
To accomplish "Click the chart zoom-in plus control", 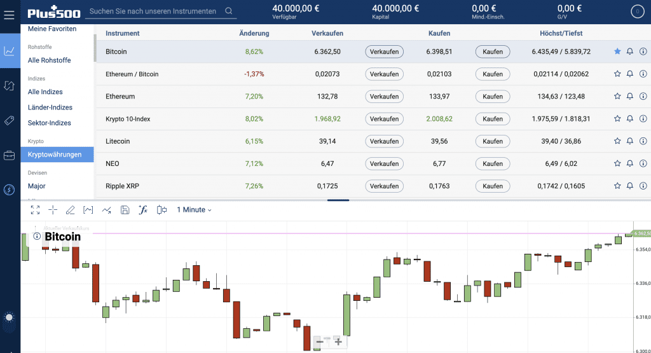I will (x=338, y=342).
